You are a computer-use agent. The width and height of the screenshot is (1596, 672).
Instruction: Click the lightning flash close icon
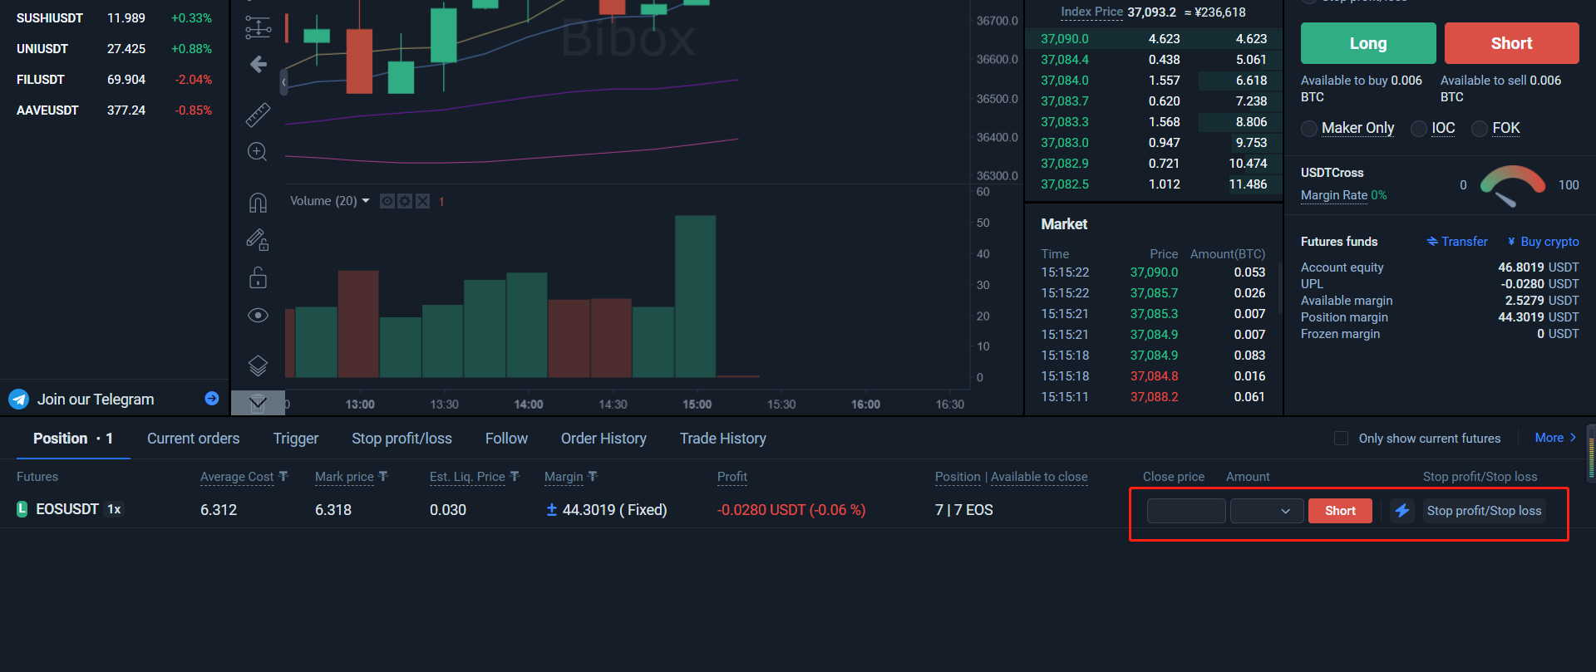pyautogui.click(x=1402, y=511)
